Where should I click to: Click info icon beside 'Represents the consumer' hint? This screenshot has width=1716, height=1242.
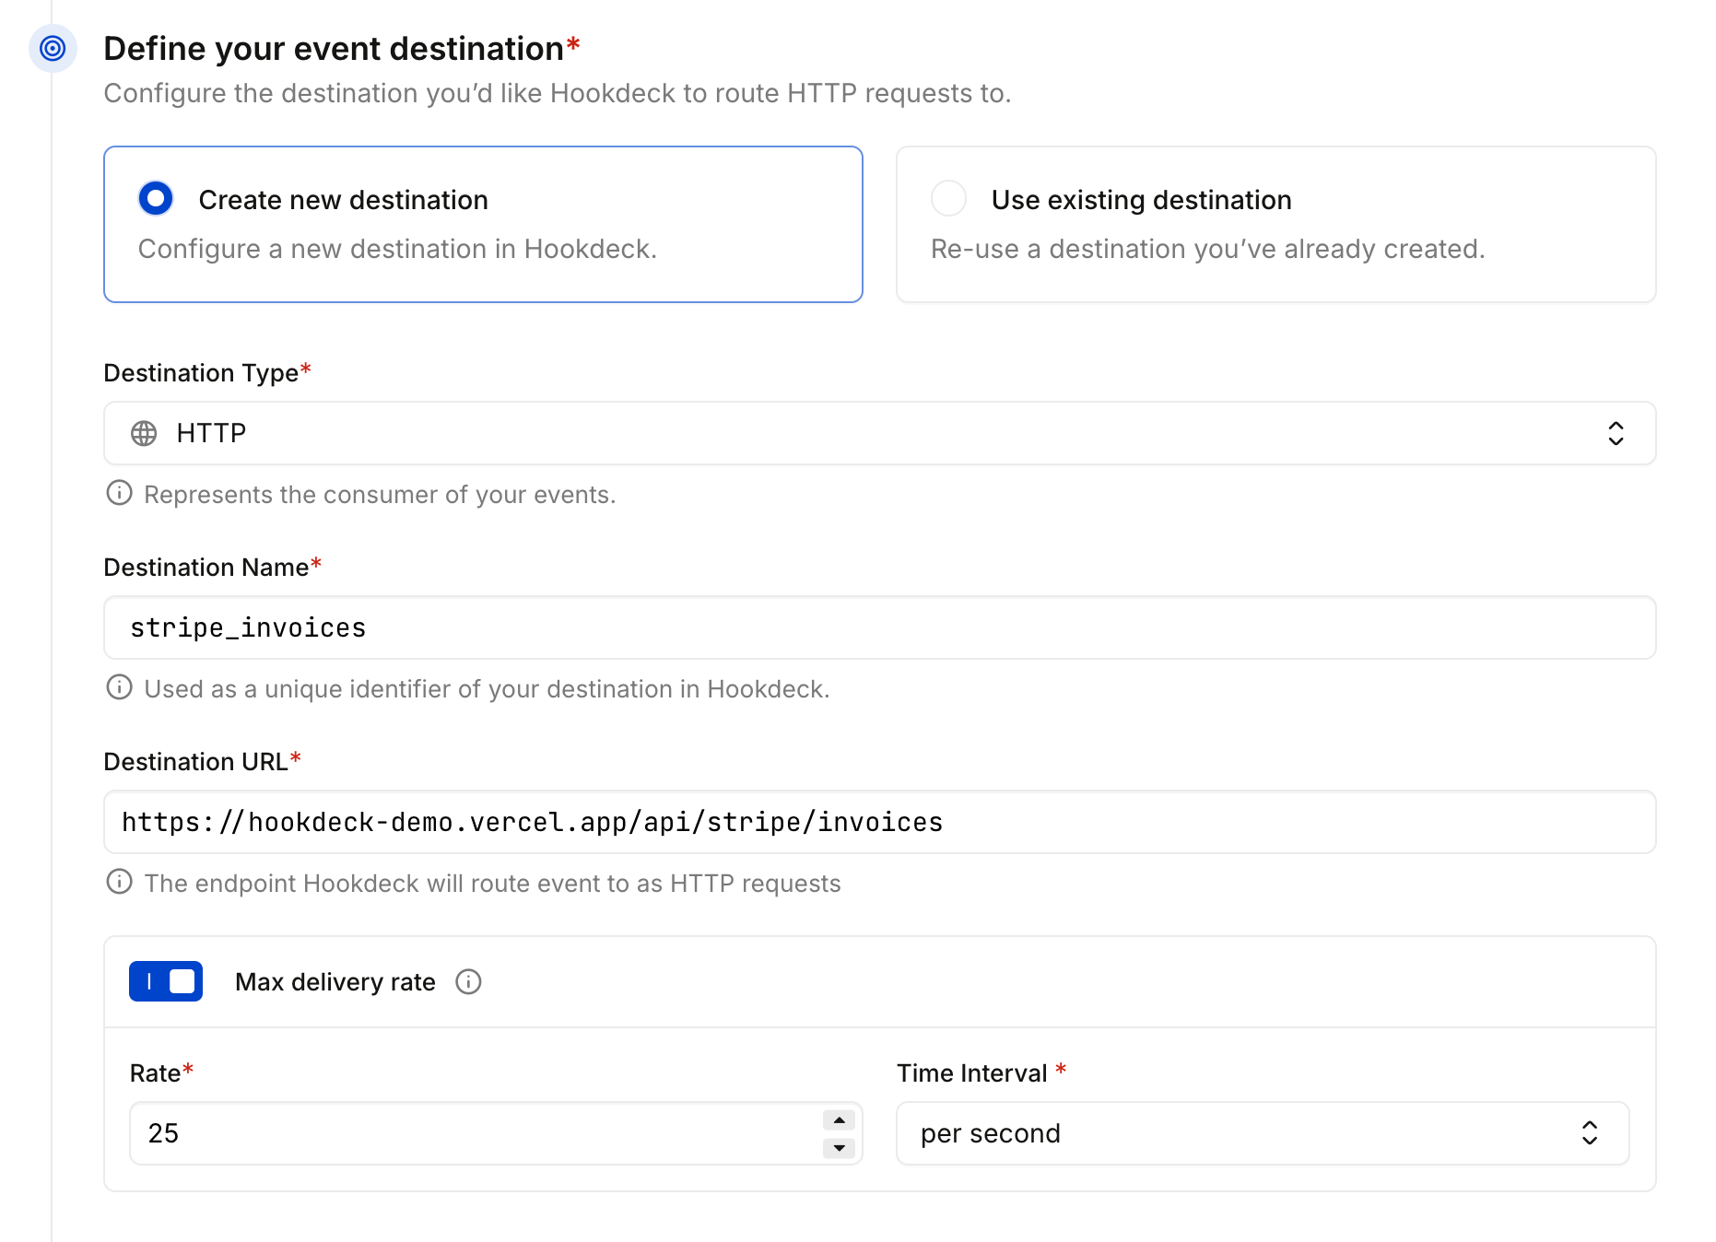[119, 494]
